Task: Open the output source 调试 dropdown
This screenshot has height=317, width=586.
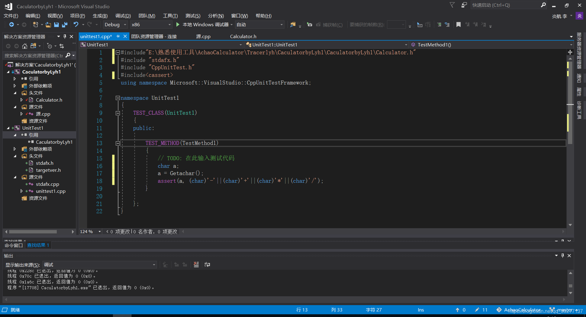Action: click(99, 265)
